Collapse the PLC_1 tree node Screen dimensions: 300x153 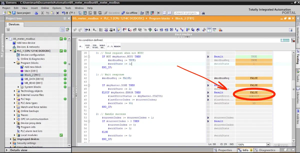point(11,51)
